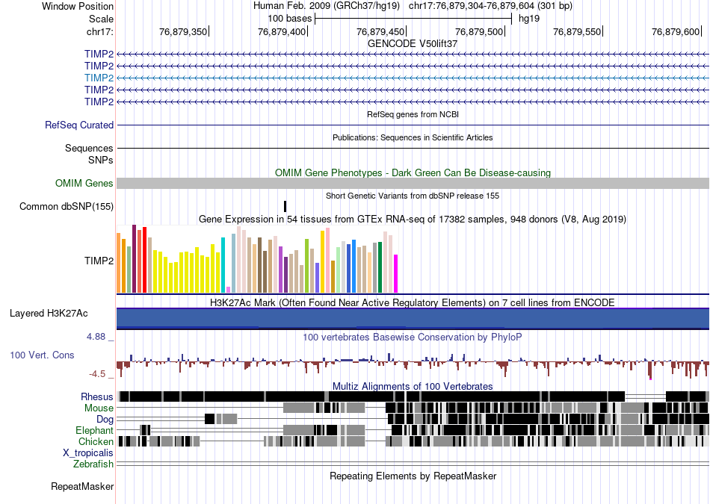
Task: Click the Common dbSNP(155) label
Action: click(67, 206)
